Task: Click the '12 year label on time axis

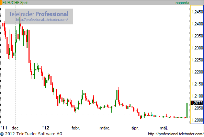Action: (46, 128)
